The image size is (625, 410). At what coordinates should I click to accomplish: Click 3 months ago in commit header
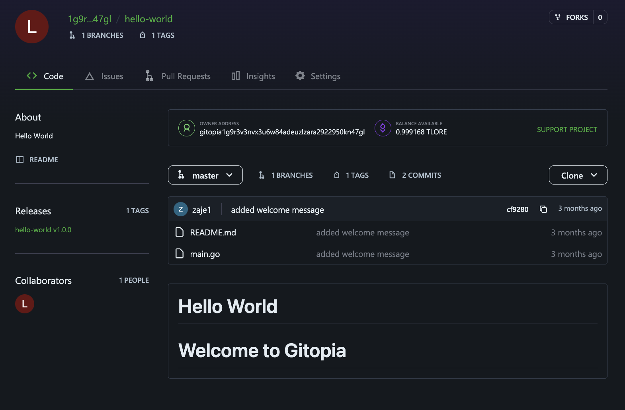[x=580, y=208]
